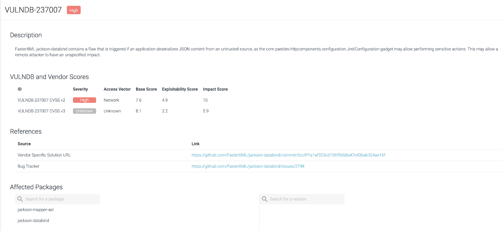This screenshot has height=231, width=503.
Task: Select the jackson-databind package
Action: tap(33, 221)
